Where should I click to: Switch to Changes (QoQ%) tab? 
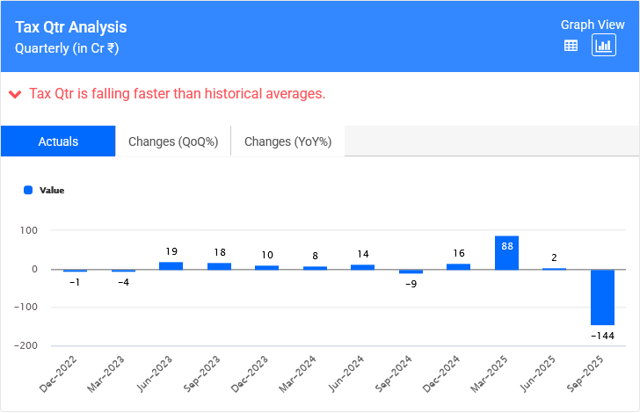(x=173, y=141)
